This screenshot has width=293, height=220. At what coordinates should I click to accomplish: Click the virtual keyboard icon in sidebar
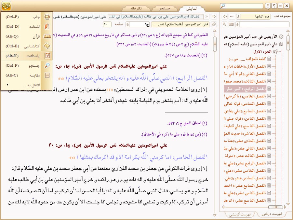tap(231, 24)
